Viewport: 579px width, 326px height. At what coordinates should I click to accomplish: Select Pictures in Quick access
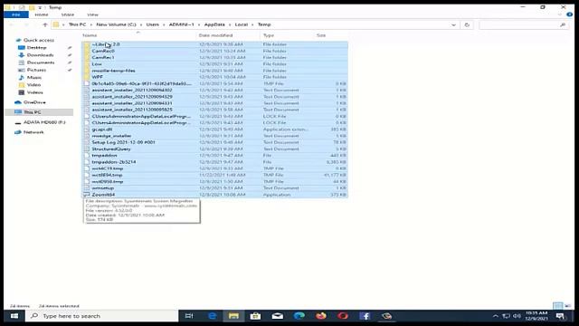point(36,71)
